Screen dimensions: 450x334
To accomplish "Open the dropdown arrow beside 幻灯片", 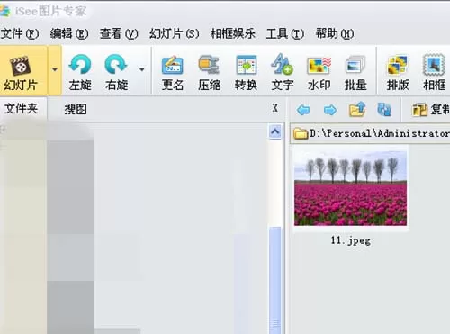I will click(x=55, y=70).
